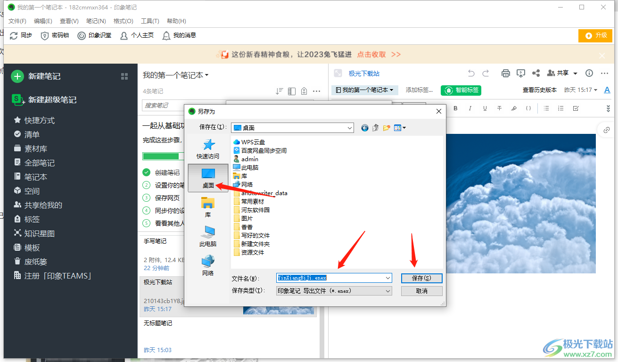Open view menu dropdown in dialog

400,128
